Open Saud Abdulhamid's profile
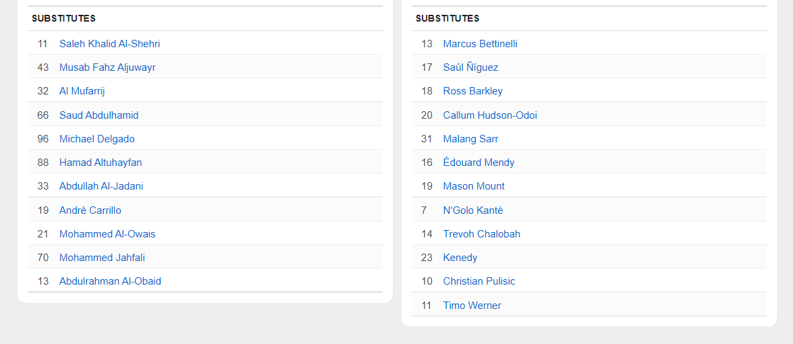The height and width of the screenshot is (344, 793). click(99, 115)
